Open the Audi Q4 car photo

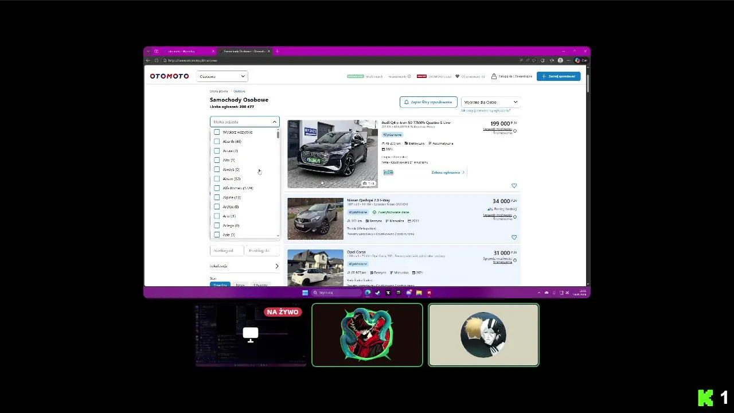(x=333, y=154)
